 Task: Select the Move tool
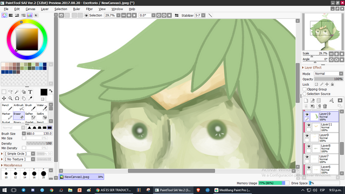[4, 98]
